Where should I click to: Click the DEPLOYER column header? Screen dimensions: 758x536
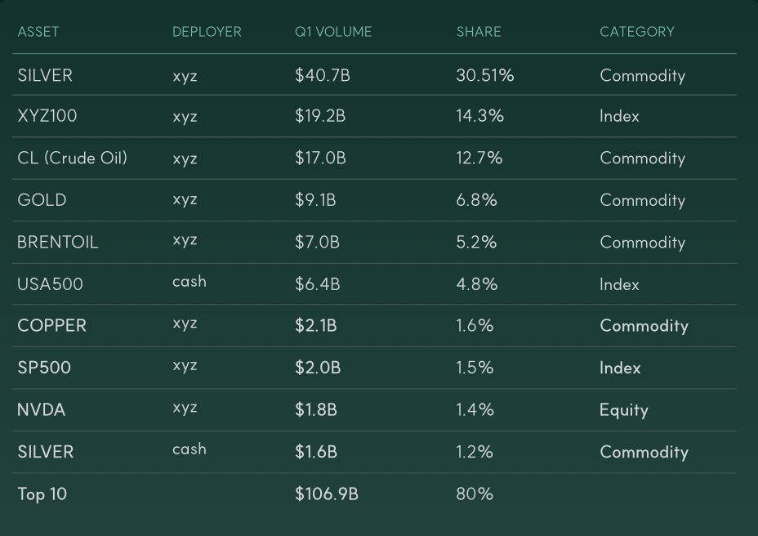207,32
